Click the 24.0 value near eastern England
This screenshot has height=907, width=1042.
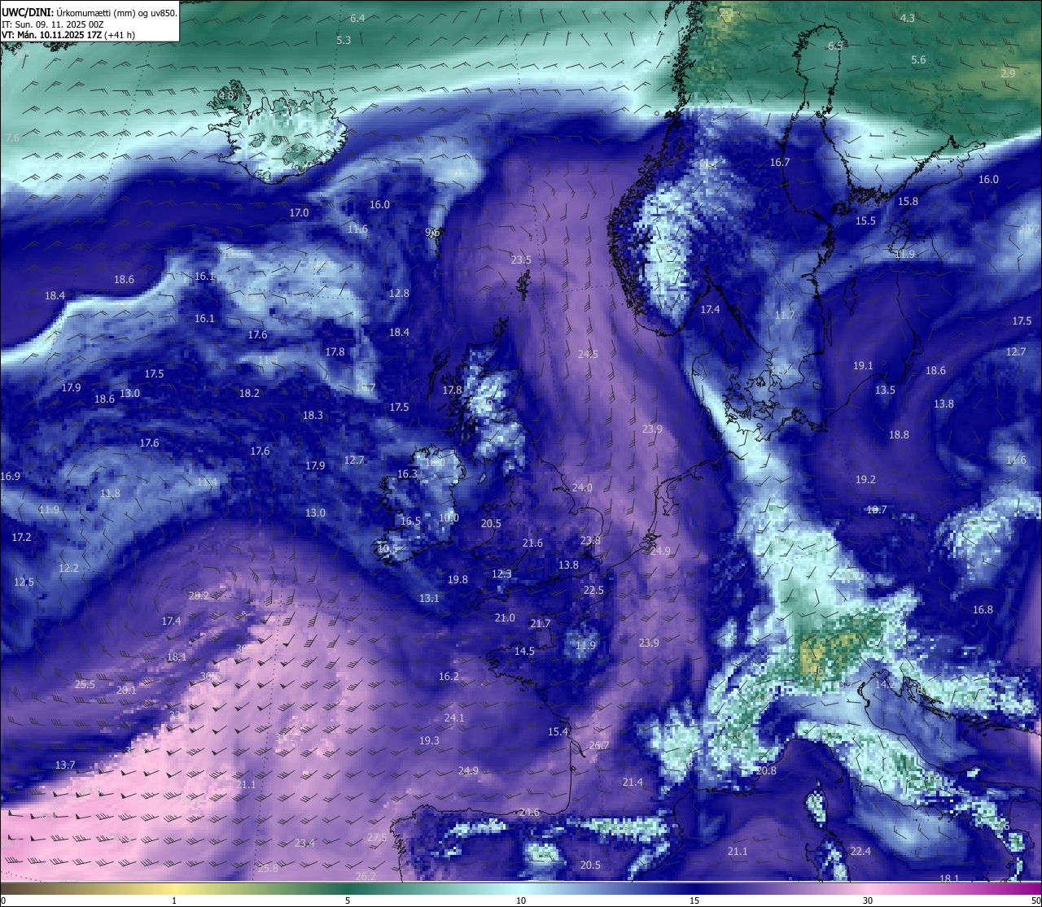[582, 487]
